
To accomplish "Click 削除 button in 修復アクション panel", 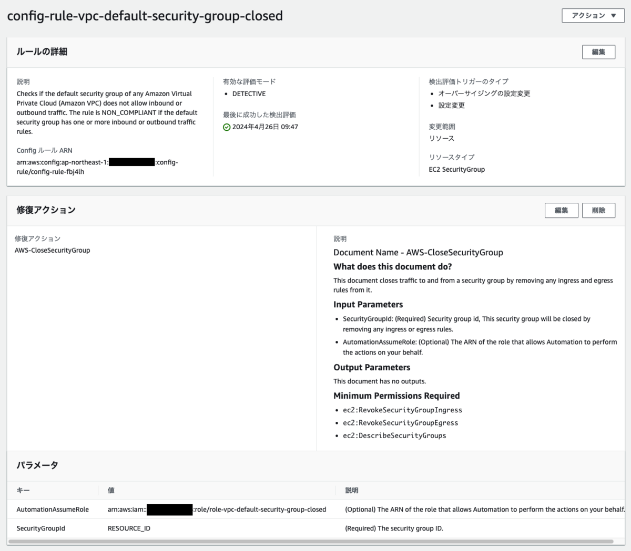I will point(598,210).
